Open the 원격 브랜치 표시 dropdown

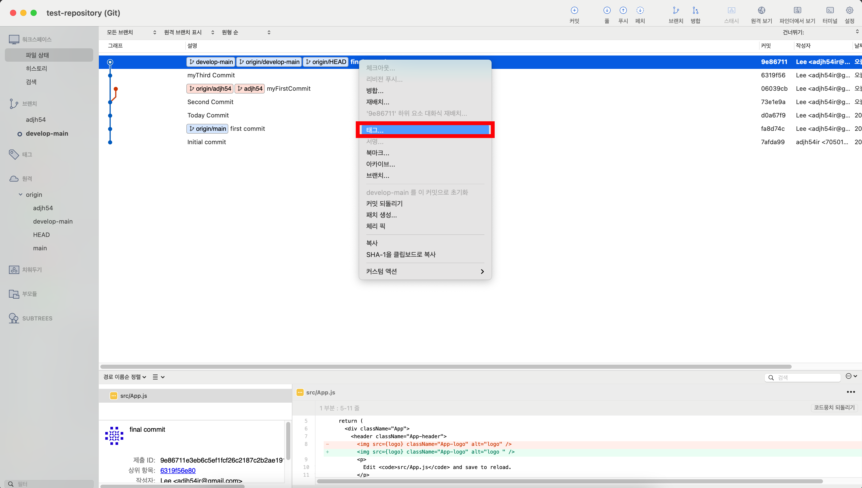click(x=188, y=33)
